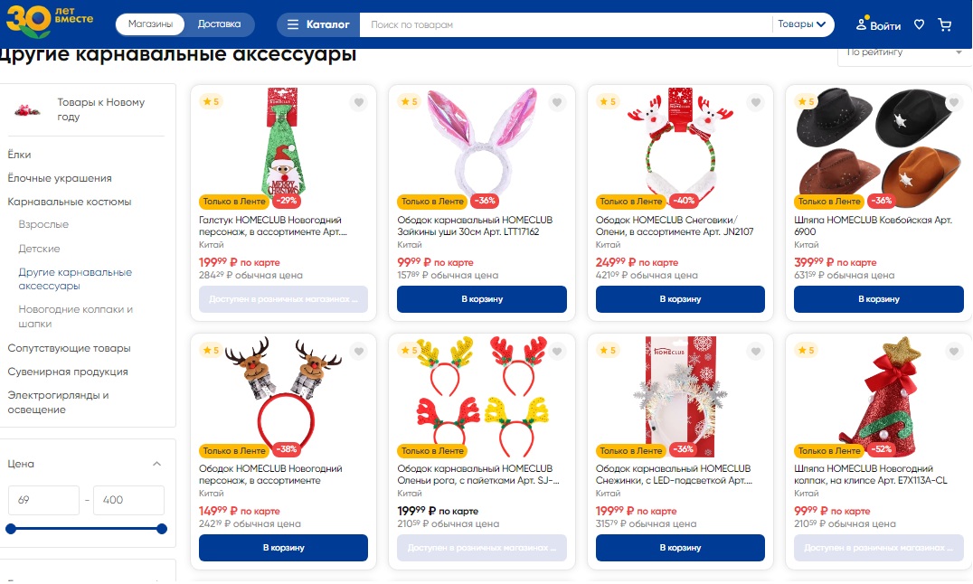Open Новогодние колпаки и шапки link
973x584 pixels.
tap(76, 316)
